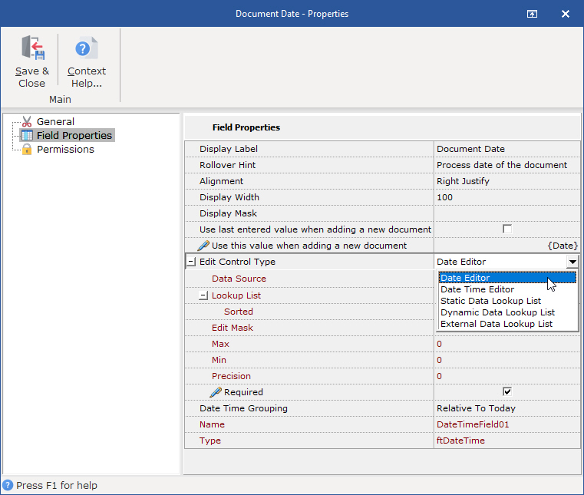Select the Type row label
This screenshot has width=584, height=495.
pos(210,441)
